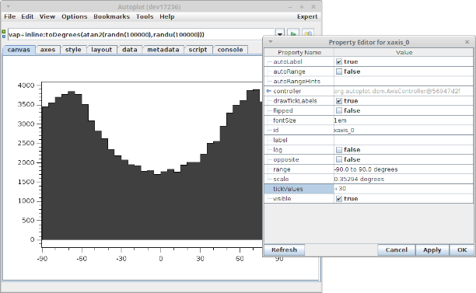Image resolution: width=476 pixels, height=293 pixels.
Task: Open the View menu
Action: [x=47, y=16]
